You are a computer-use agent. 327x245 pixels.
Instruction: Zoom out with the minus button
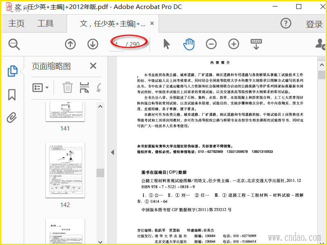coord(211,44)
